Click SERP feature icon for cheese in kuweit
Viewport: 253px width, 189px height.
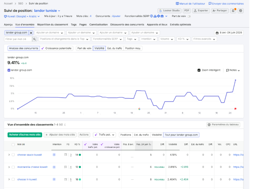[66, 179]
